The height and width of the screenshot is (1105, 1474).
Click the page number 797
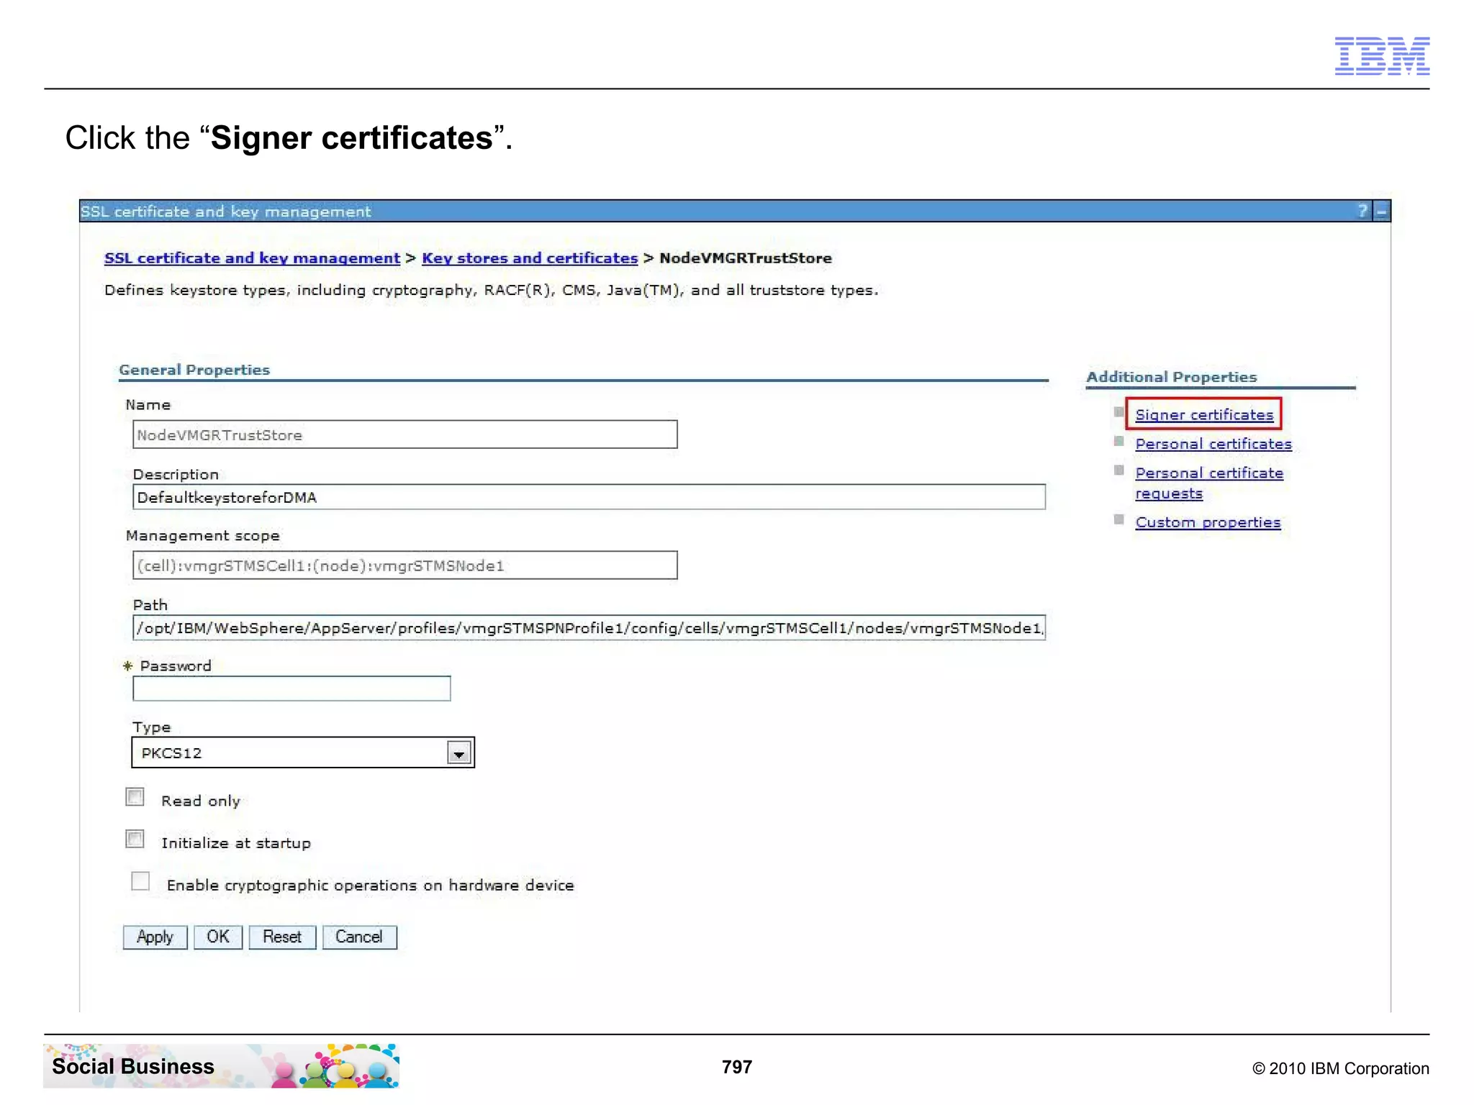[737, 1067]
